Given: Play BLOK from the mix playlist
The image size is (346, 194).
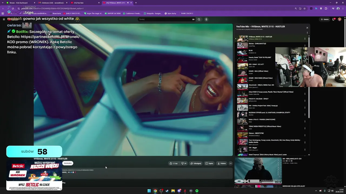Looking at the screenshot, I should [x=242, y=52].
